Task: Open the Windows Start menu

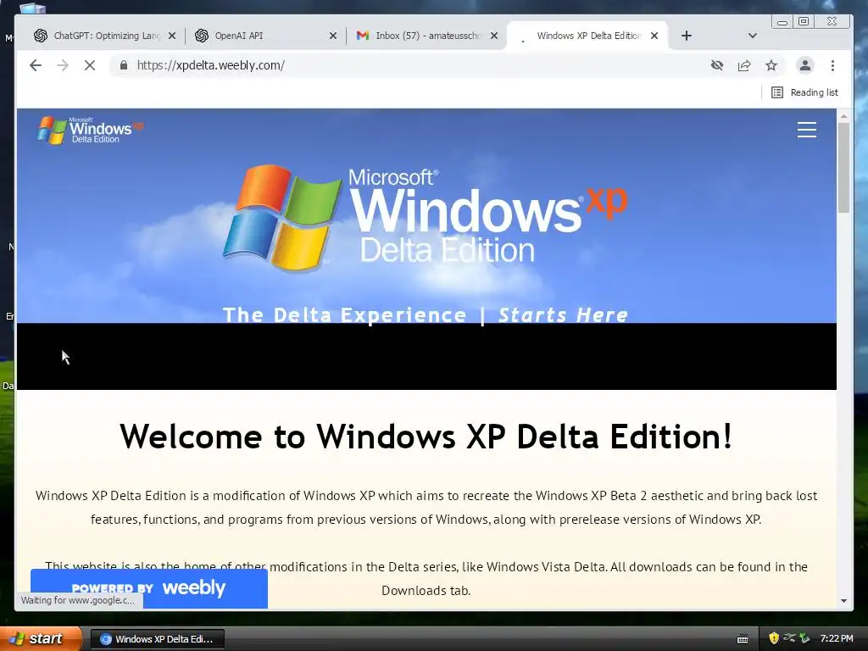Action: click(40, 638)
